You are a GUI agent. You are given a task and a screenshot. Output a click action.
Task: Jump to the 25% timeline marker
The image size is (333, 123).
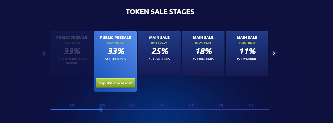pos(131,109)
